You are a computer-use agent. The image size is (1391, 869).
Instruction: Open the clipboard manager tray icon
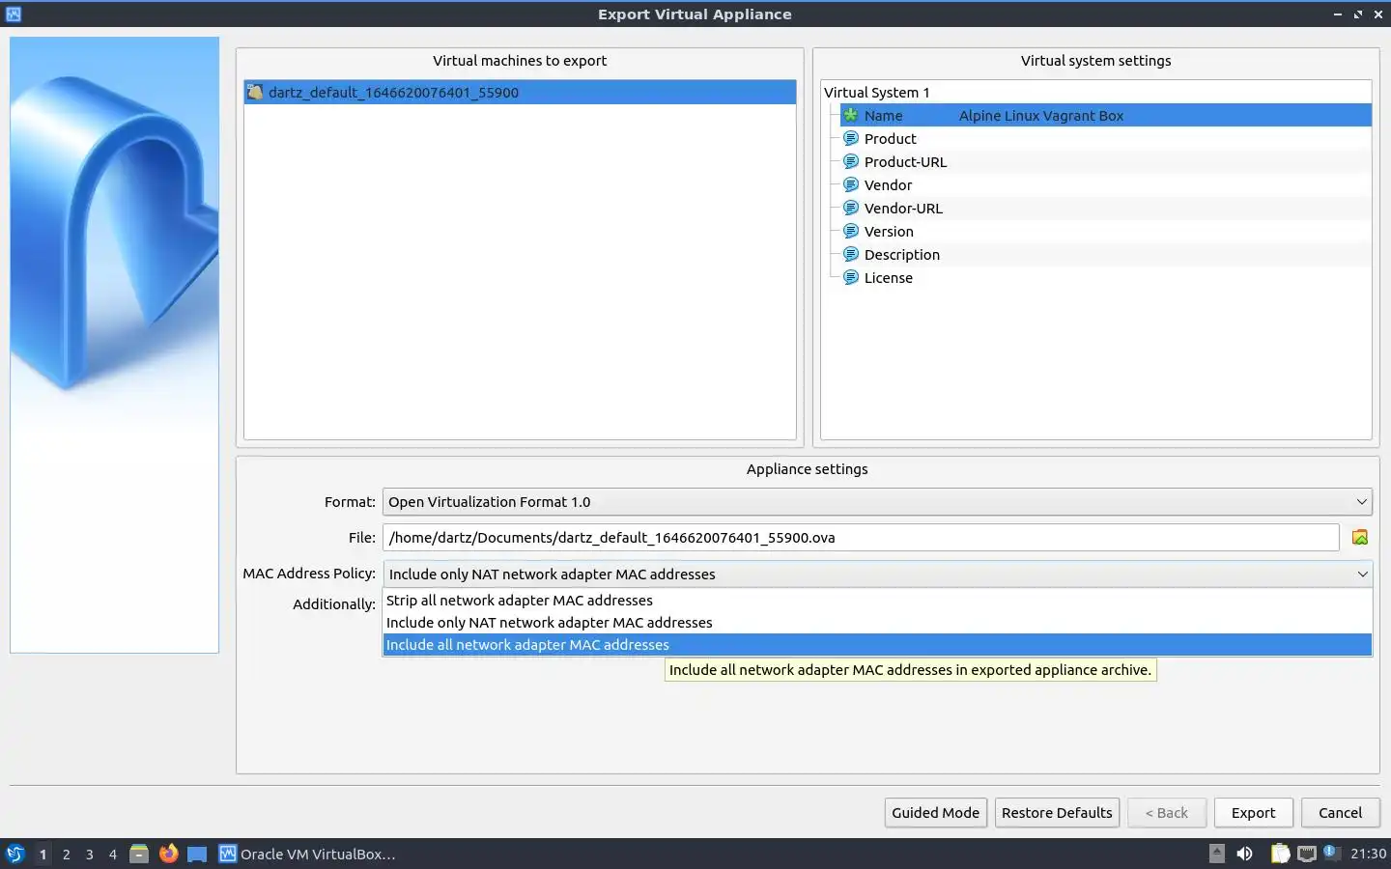pyautogui.click(x=1280, y=854)
